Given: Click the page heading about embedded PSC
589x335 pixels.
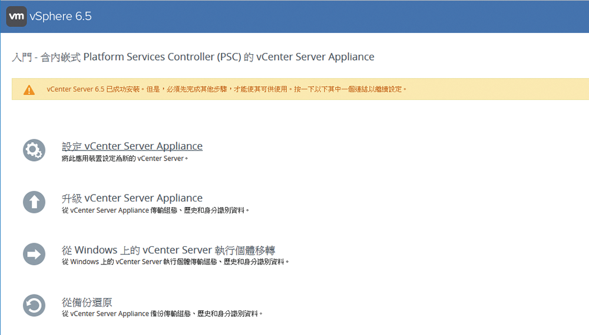Looking at the screenshot, I should [x=193, y=57].
